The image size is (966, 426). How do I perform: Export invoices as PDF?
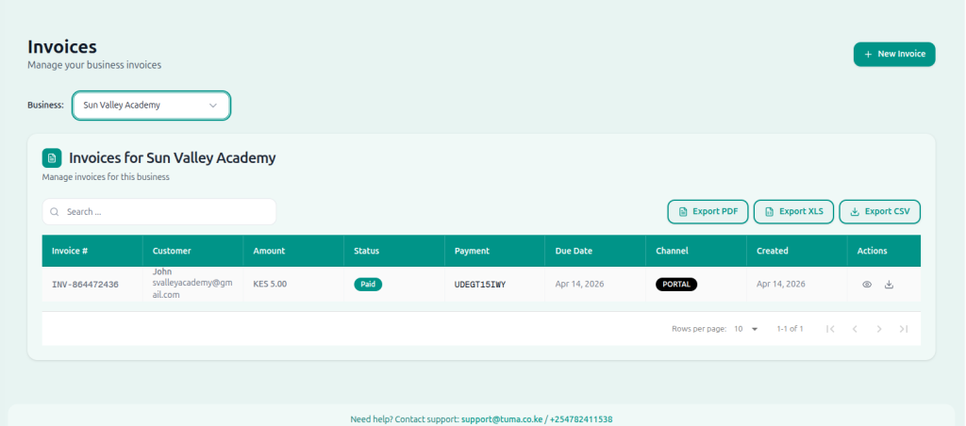tap(708, 212)
